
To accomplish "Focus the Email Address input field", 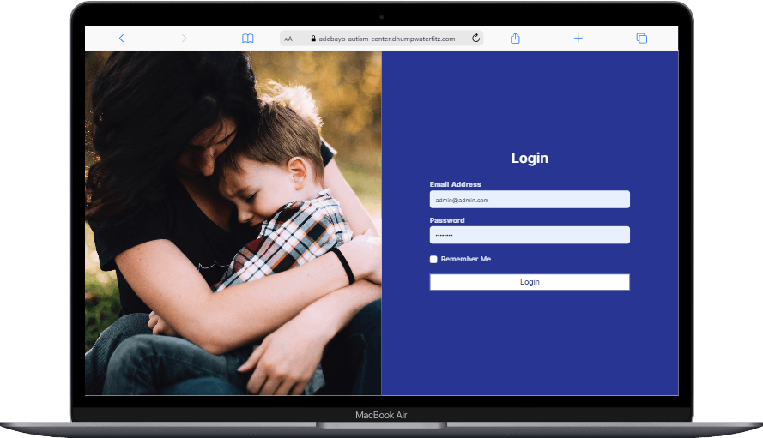I will point(530,200).
